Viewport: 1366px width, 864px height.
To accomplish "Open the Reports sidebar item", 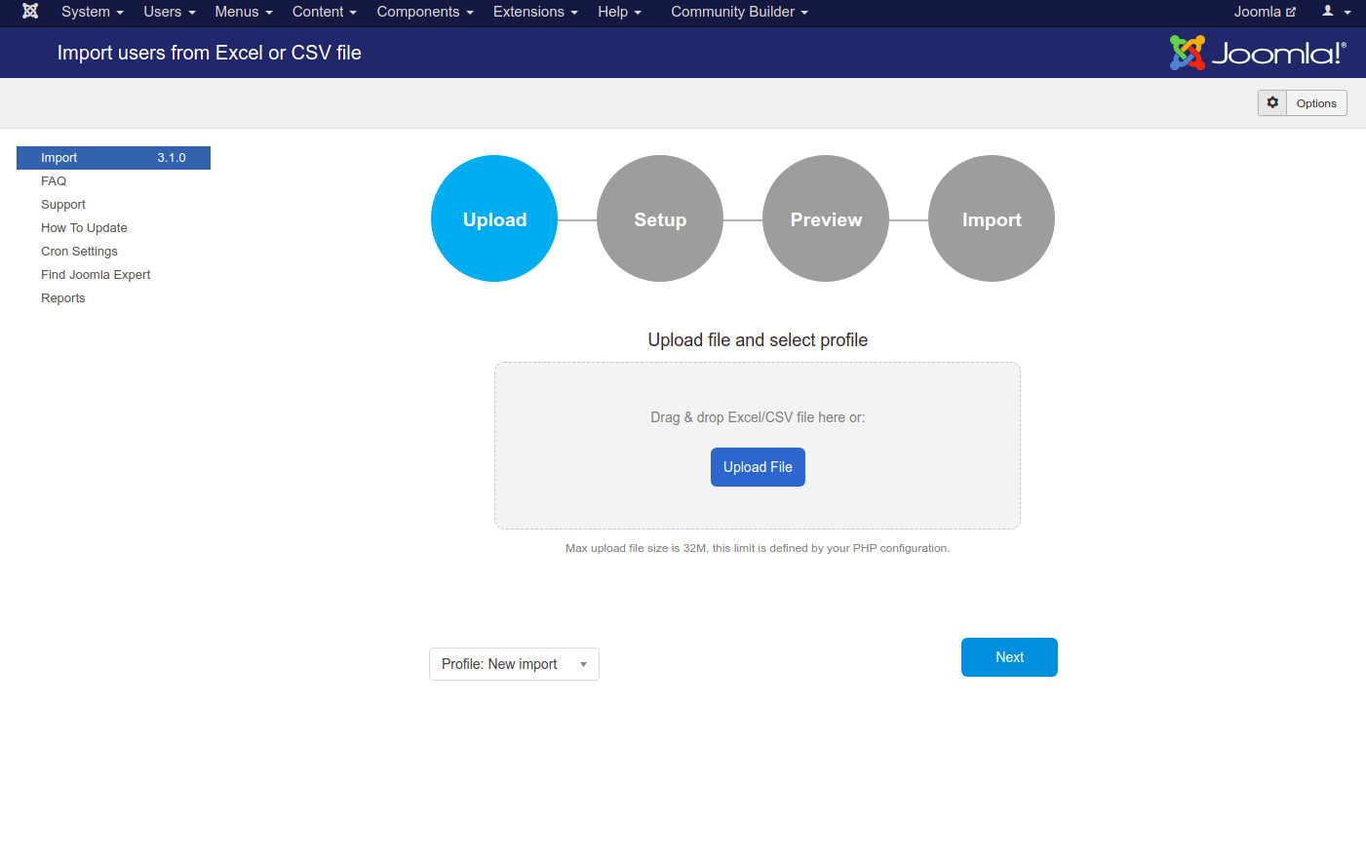I will coord(63,298).
